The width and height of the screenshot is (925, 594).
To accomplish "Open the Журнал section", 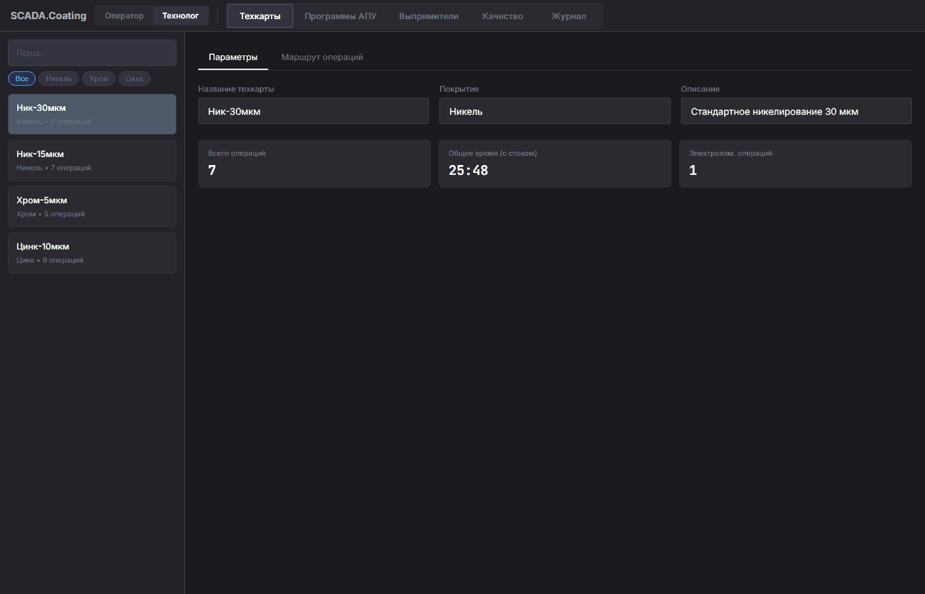I will (568, 16).
